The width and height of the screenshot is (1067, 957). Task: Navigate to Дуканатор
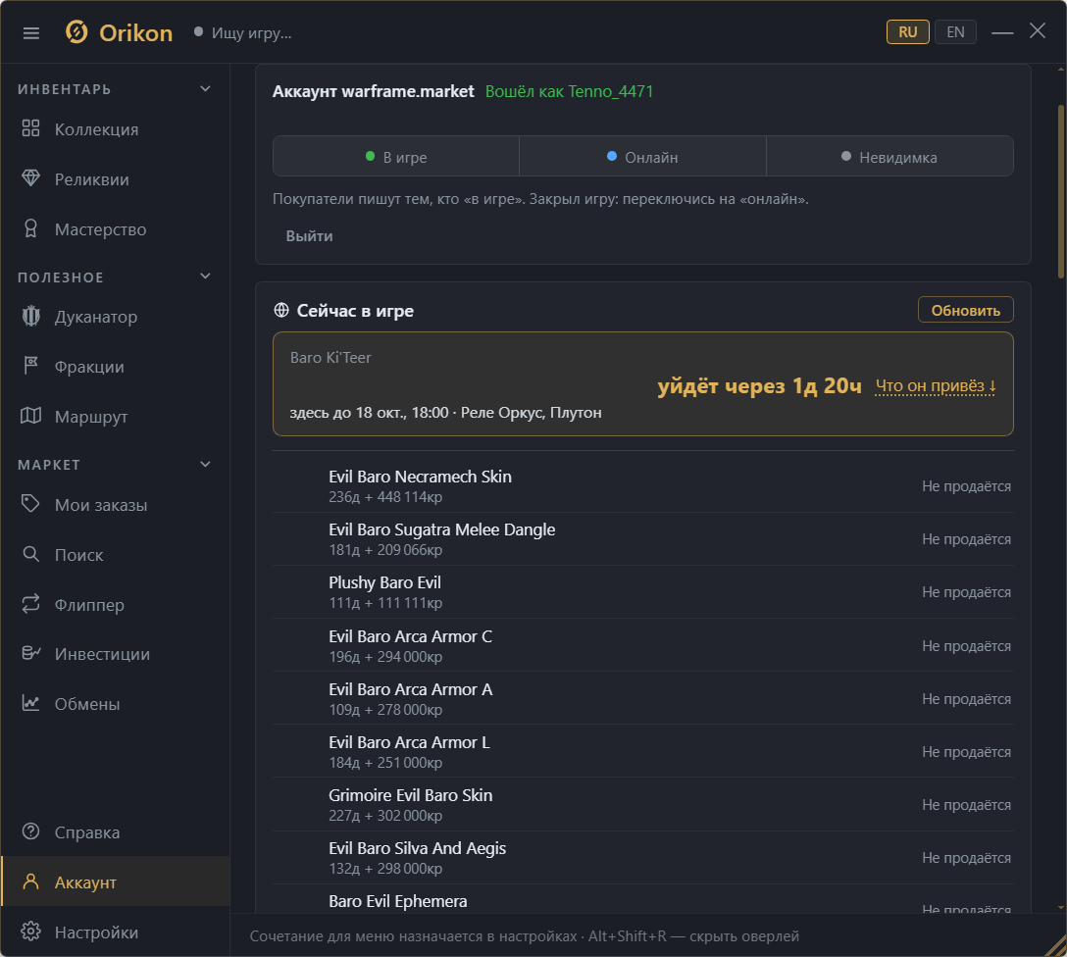(116, 317)
